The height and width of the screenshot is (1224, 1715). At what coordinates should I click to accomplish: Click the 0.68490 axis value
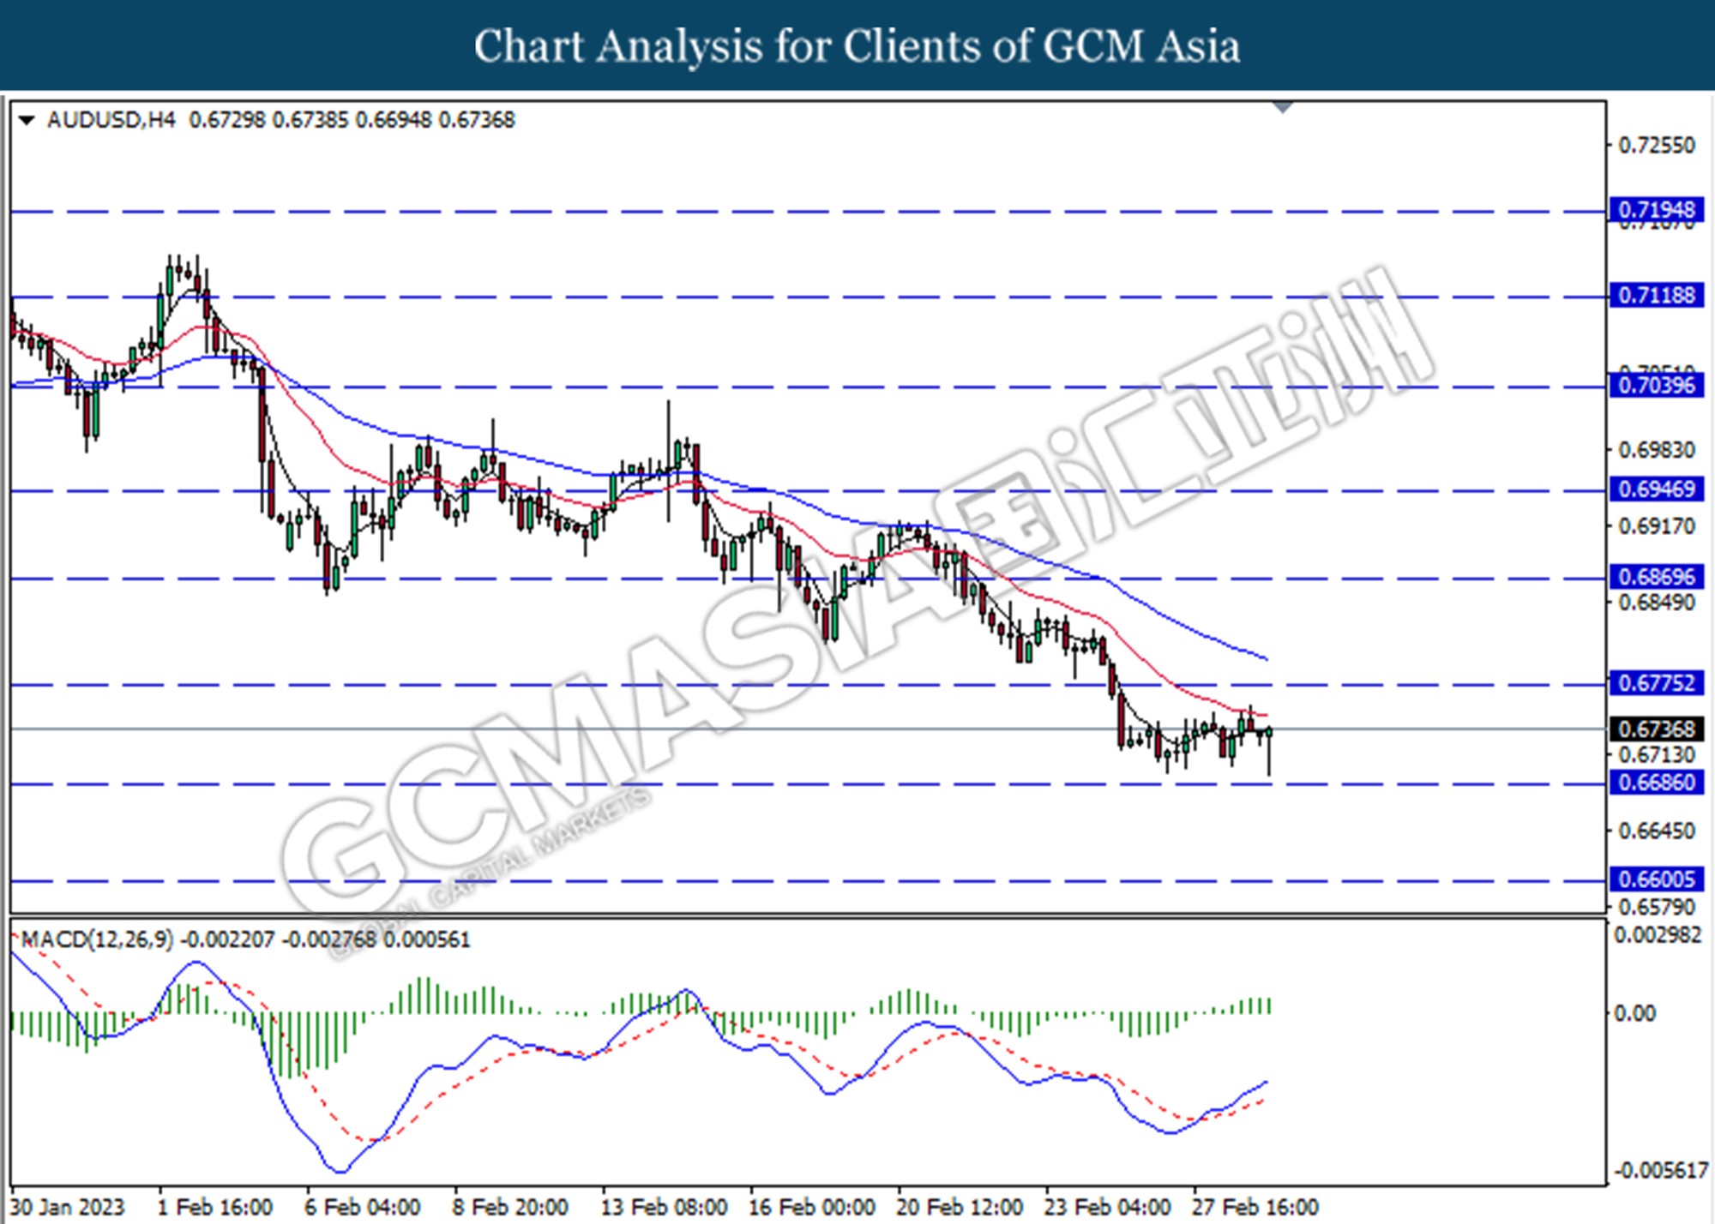pyautogui.click(x=1656, y=603)
